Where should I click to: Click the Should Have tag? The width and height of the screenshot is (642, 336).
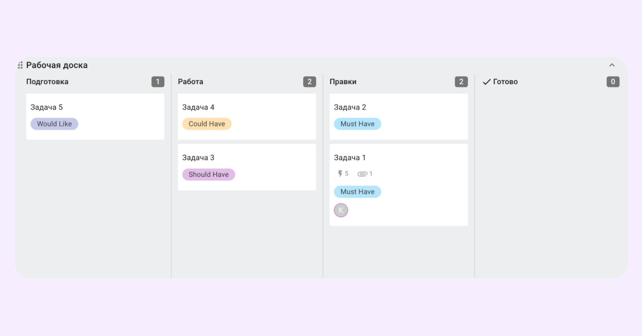tap(208, 175)
